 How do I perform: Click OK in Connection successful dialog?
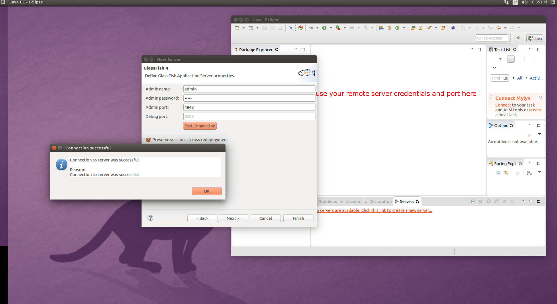(x=207, y=191)
